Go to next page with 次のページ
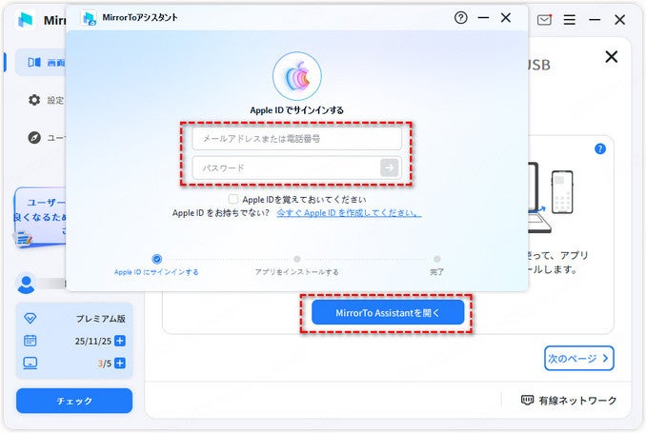Image resolution: width=646 pixels, height=433 pixels. click(x=579, y=358)
